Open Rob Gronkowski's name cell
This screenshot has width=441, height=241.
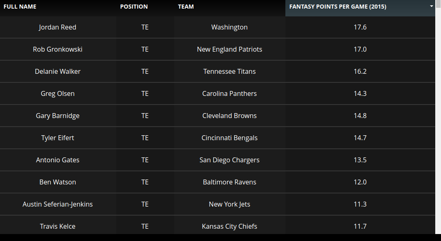(x=57, y=49)
